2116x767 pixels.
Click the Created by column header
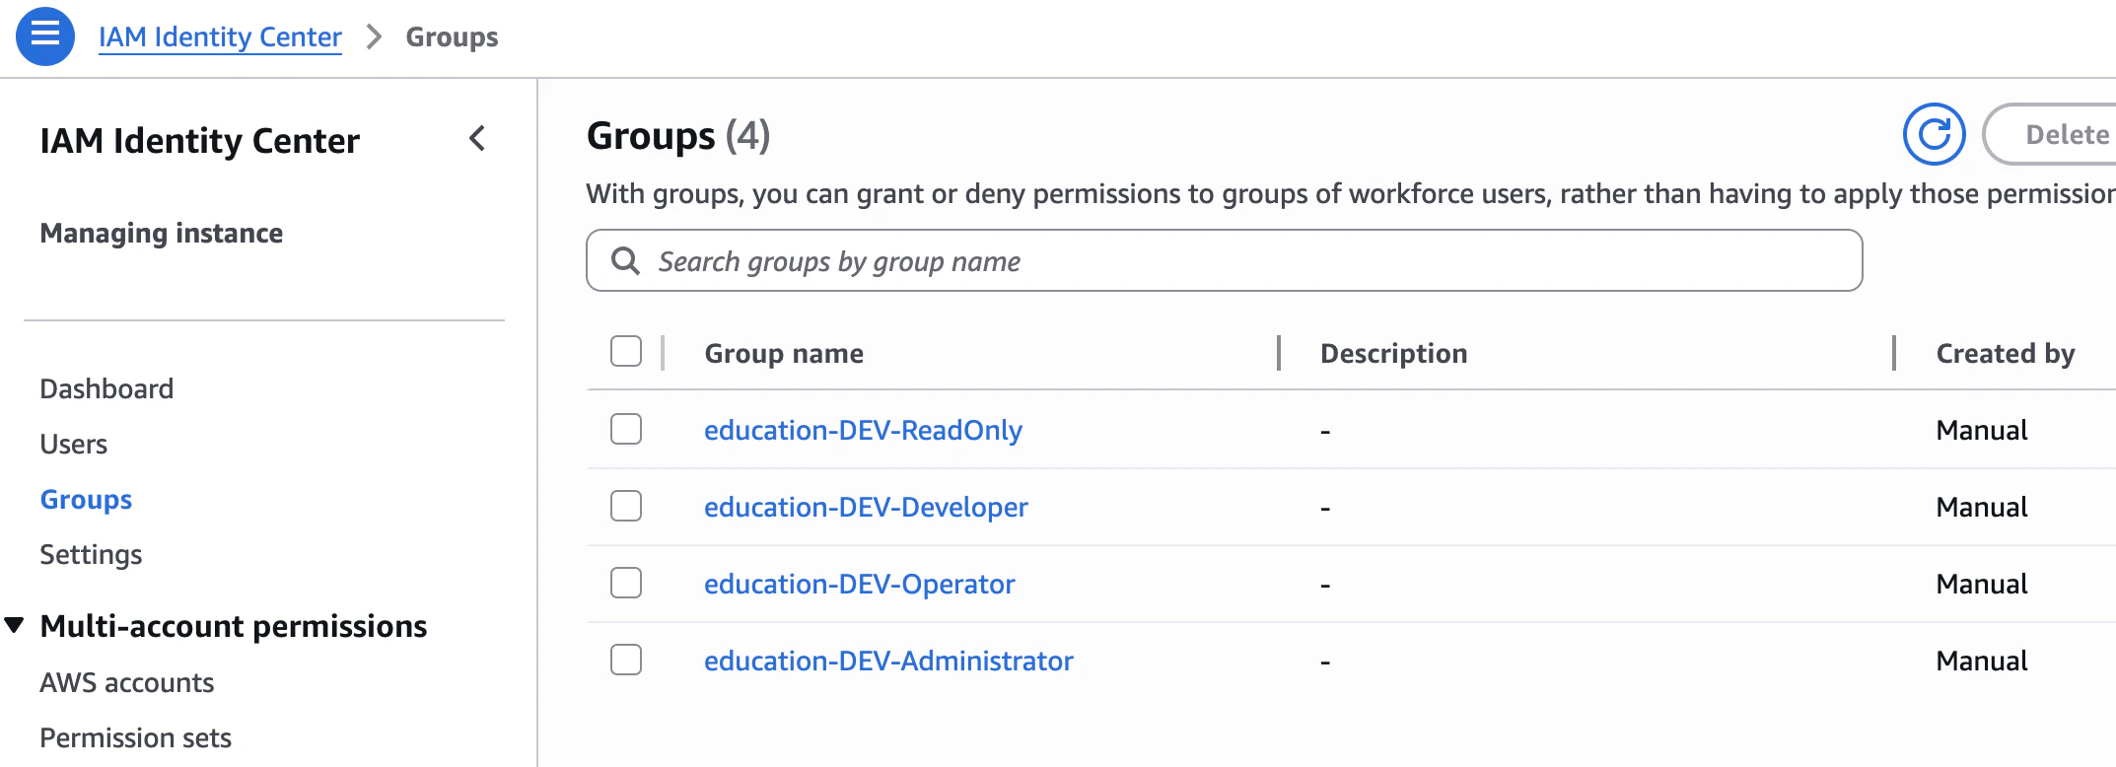(x=2006, y=353)
